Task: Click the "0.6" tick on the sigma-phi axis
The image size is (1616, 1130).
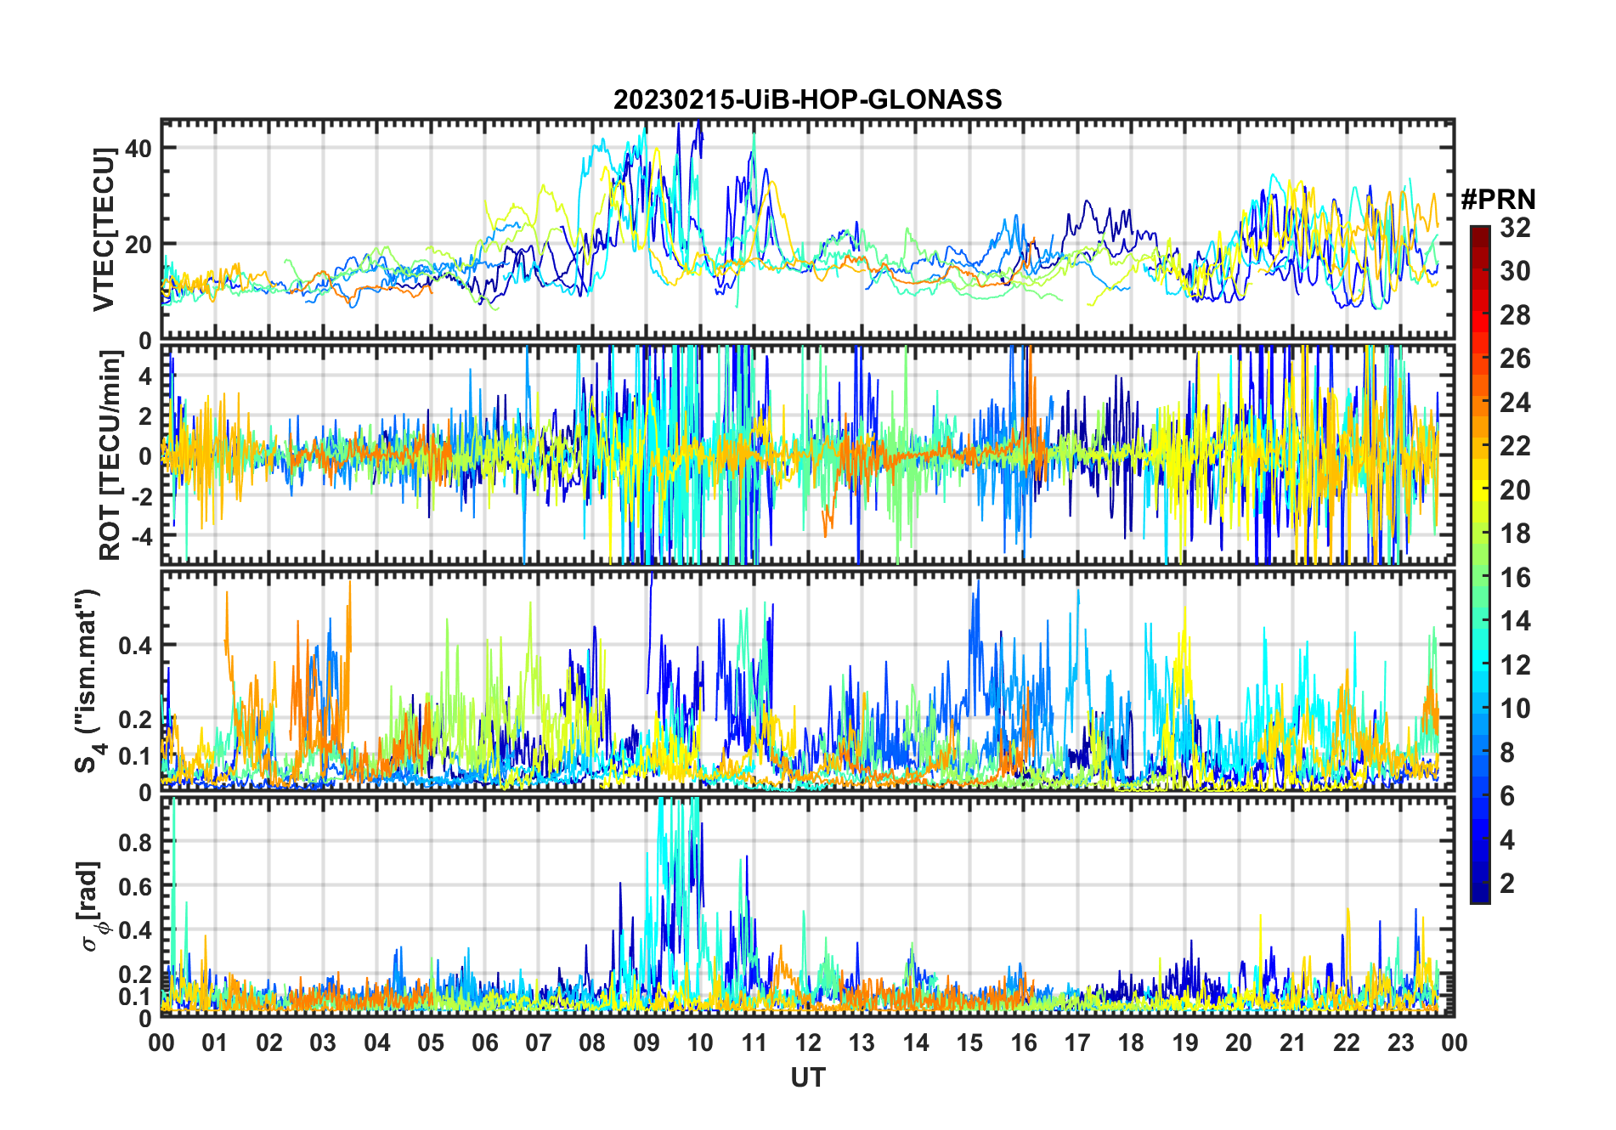Action: point(136,887)
